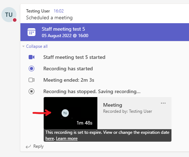Click the recording stopped square icon
The width and height of the screenshot is (189, 157).
(31, 91)
